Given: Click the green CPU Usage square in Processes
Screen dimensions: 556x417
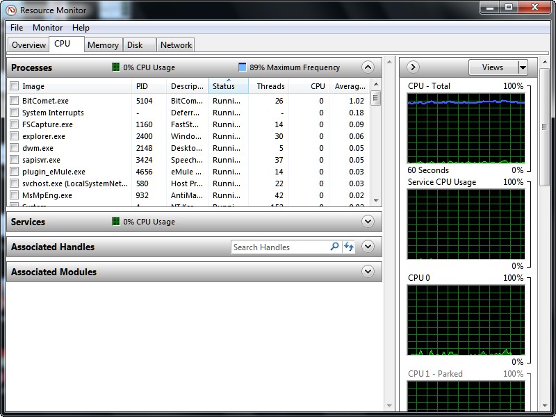Looking at the screenshot, I should 115,67.
